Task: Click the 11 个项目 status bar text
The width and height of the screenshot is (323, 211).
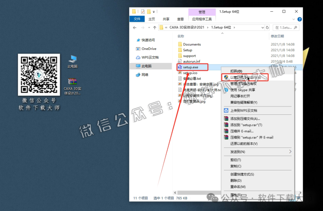Action: [140, 198]
